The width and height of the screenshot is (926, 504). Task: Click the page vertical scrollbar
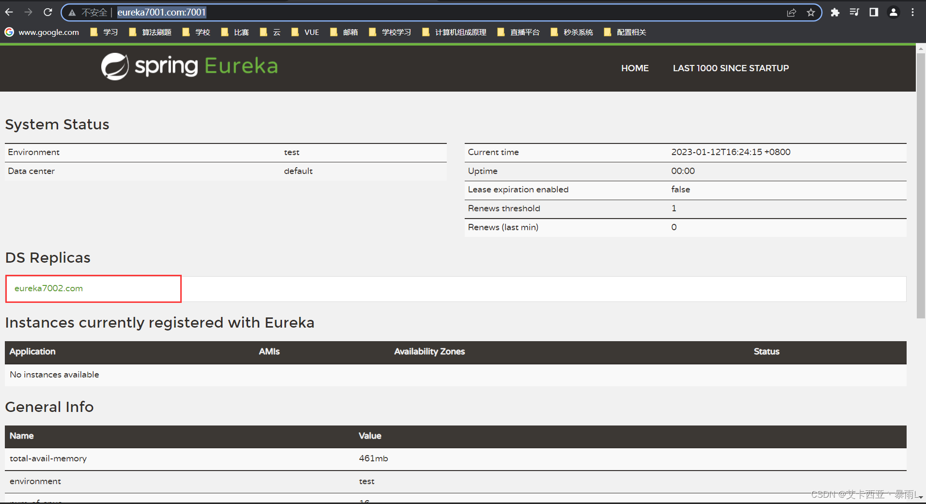921,186
